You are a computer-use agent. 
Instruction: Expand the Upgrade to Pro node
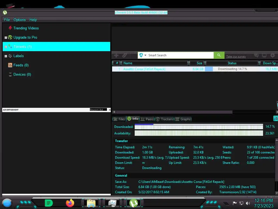[x=6, y=38]
